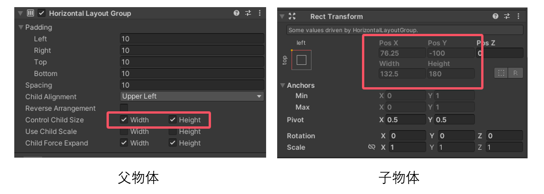Open Horizontal Layout Group more options menu
This screenshot has width=544, height=194.
(259, 13)
